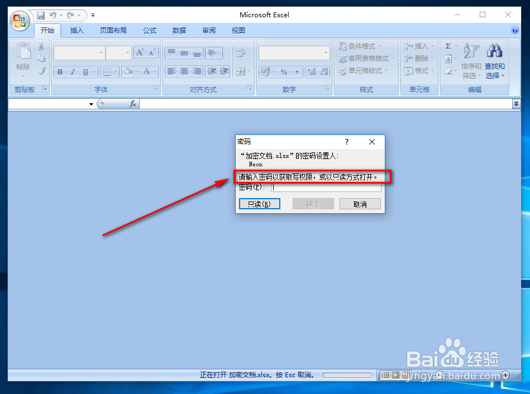Image resolution: width=530 pixels, height=394 pixels.
Task: Click the Copy icon
Action: click(41, 59)
